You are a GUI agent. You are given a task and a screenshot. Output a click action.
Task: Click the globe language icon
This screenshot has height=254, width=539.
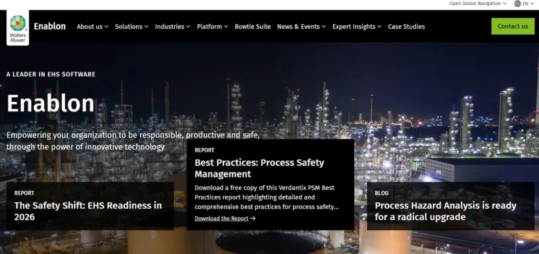pos(517,4)
